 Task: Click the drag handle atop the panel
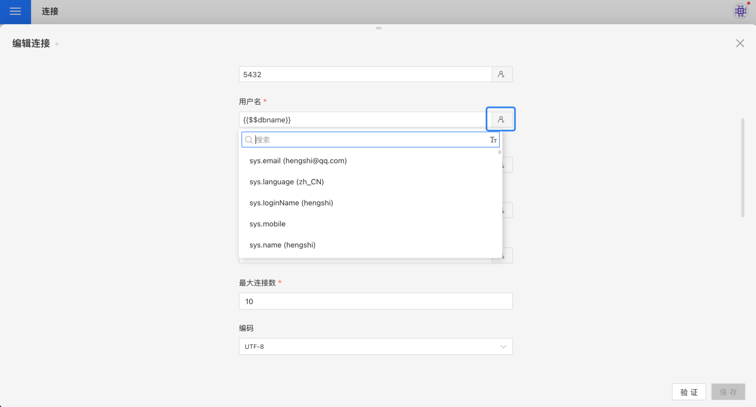tap(379, 28)
